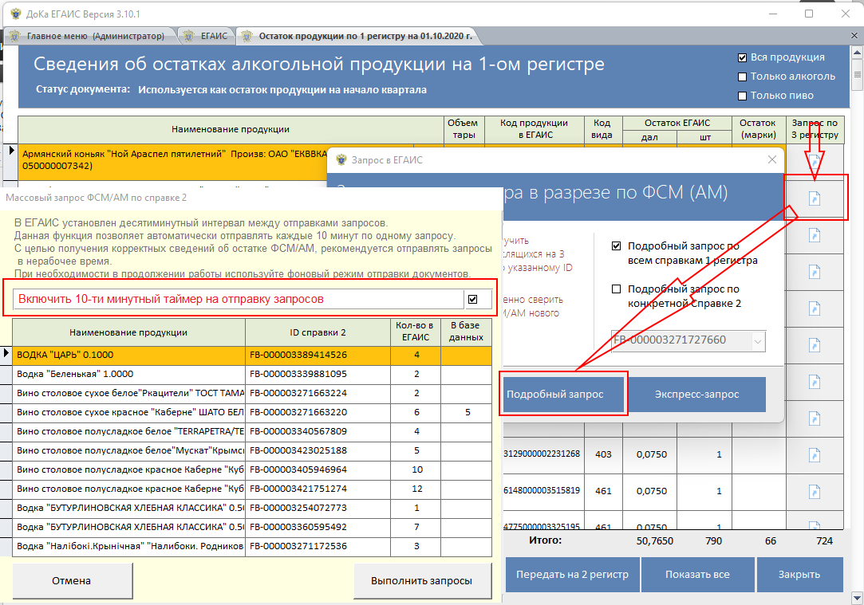Click the Экспресс-запрос button
The width and height of the screenshot is (864, 605).
click(697, 395)
